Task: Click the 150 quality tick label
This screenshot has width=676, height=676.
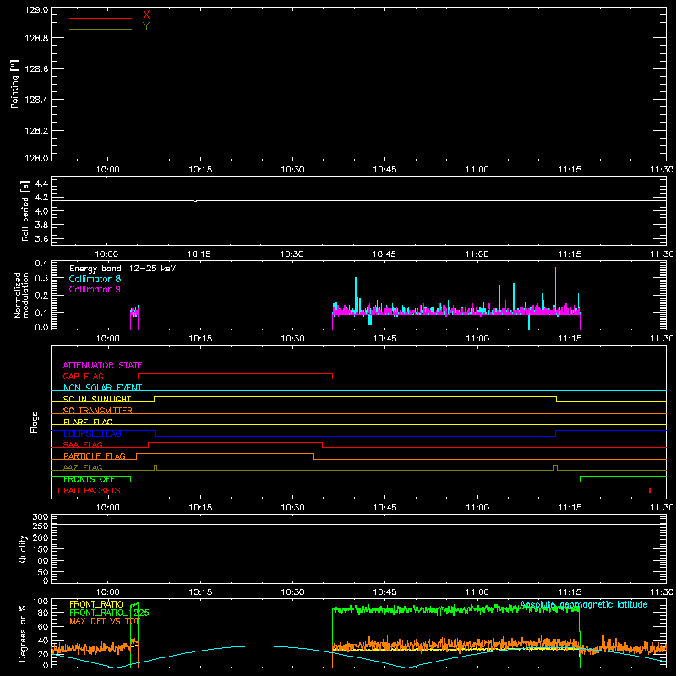Action: 40,550
